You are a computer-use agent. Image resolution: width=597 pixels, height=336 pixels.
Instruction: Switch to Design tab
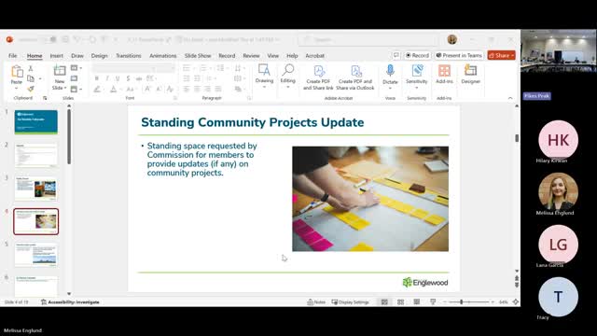(x=100, y=56)
